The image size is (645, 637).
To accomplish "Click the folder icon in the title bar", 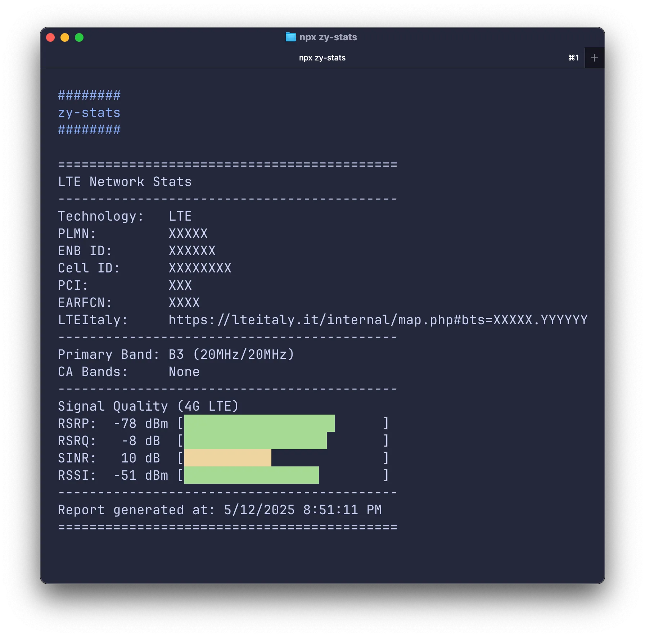I will tap(290, 37).
